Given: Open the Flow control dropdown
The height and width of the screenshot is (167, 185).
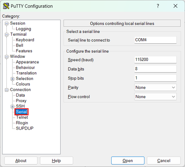Looking at the screenshot, I should click(x=155, y=97).
